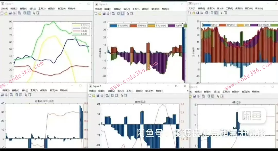Open file icon in Figure 5 toolbar
The height and width of the screenshot is (151, 278).
tap(94, 96)
